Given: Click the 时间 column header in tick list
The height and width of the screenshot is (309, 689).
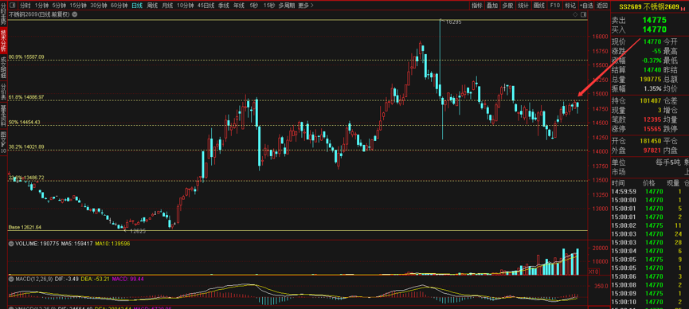Looking at the screenshot, I should (x=617, y=183).
